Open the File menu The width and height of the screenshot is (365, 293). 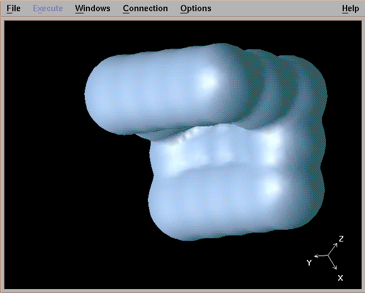click(13, 8)
